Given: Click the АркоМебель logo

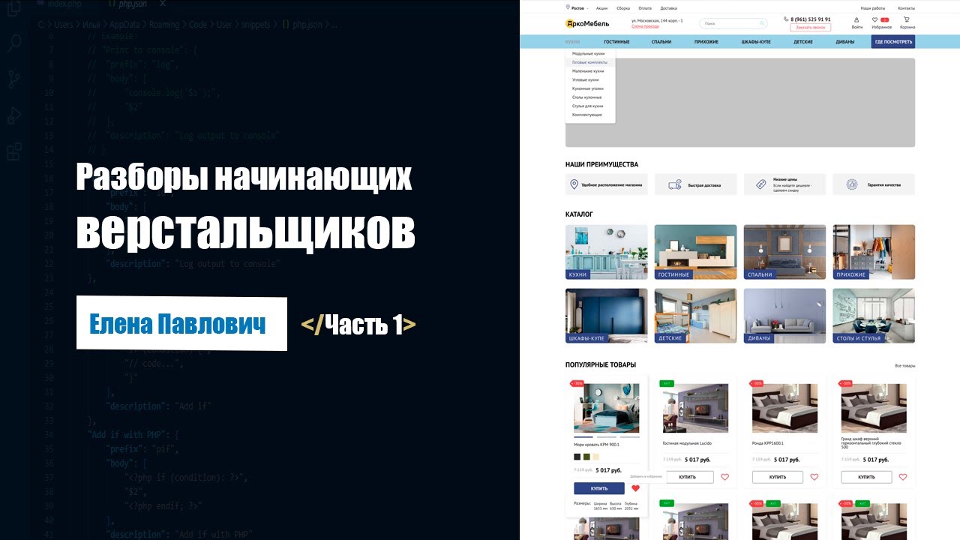Looking at the screenshot, I should pos(587,23).
